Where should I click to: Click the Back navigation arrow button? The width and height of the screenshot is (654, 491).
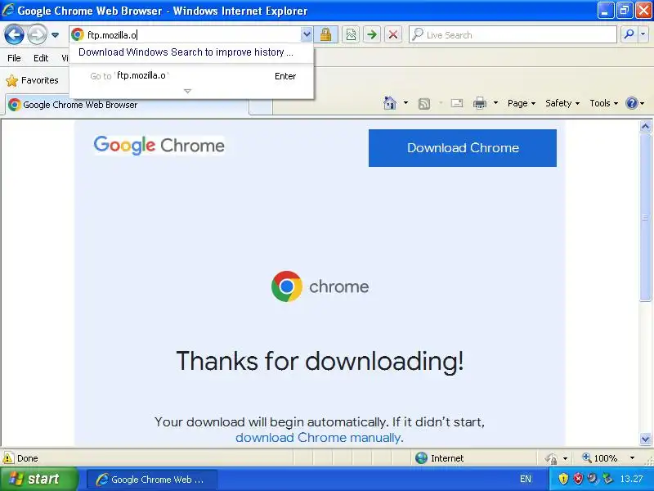tap(14, 34)
